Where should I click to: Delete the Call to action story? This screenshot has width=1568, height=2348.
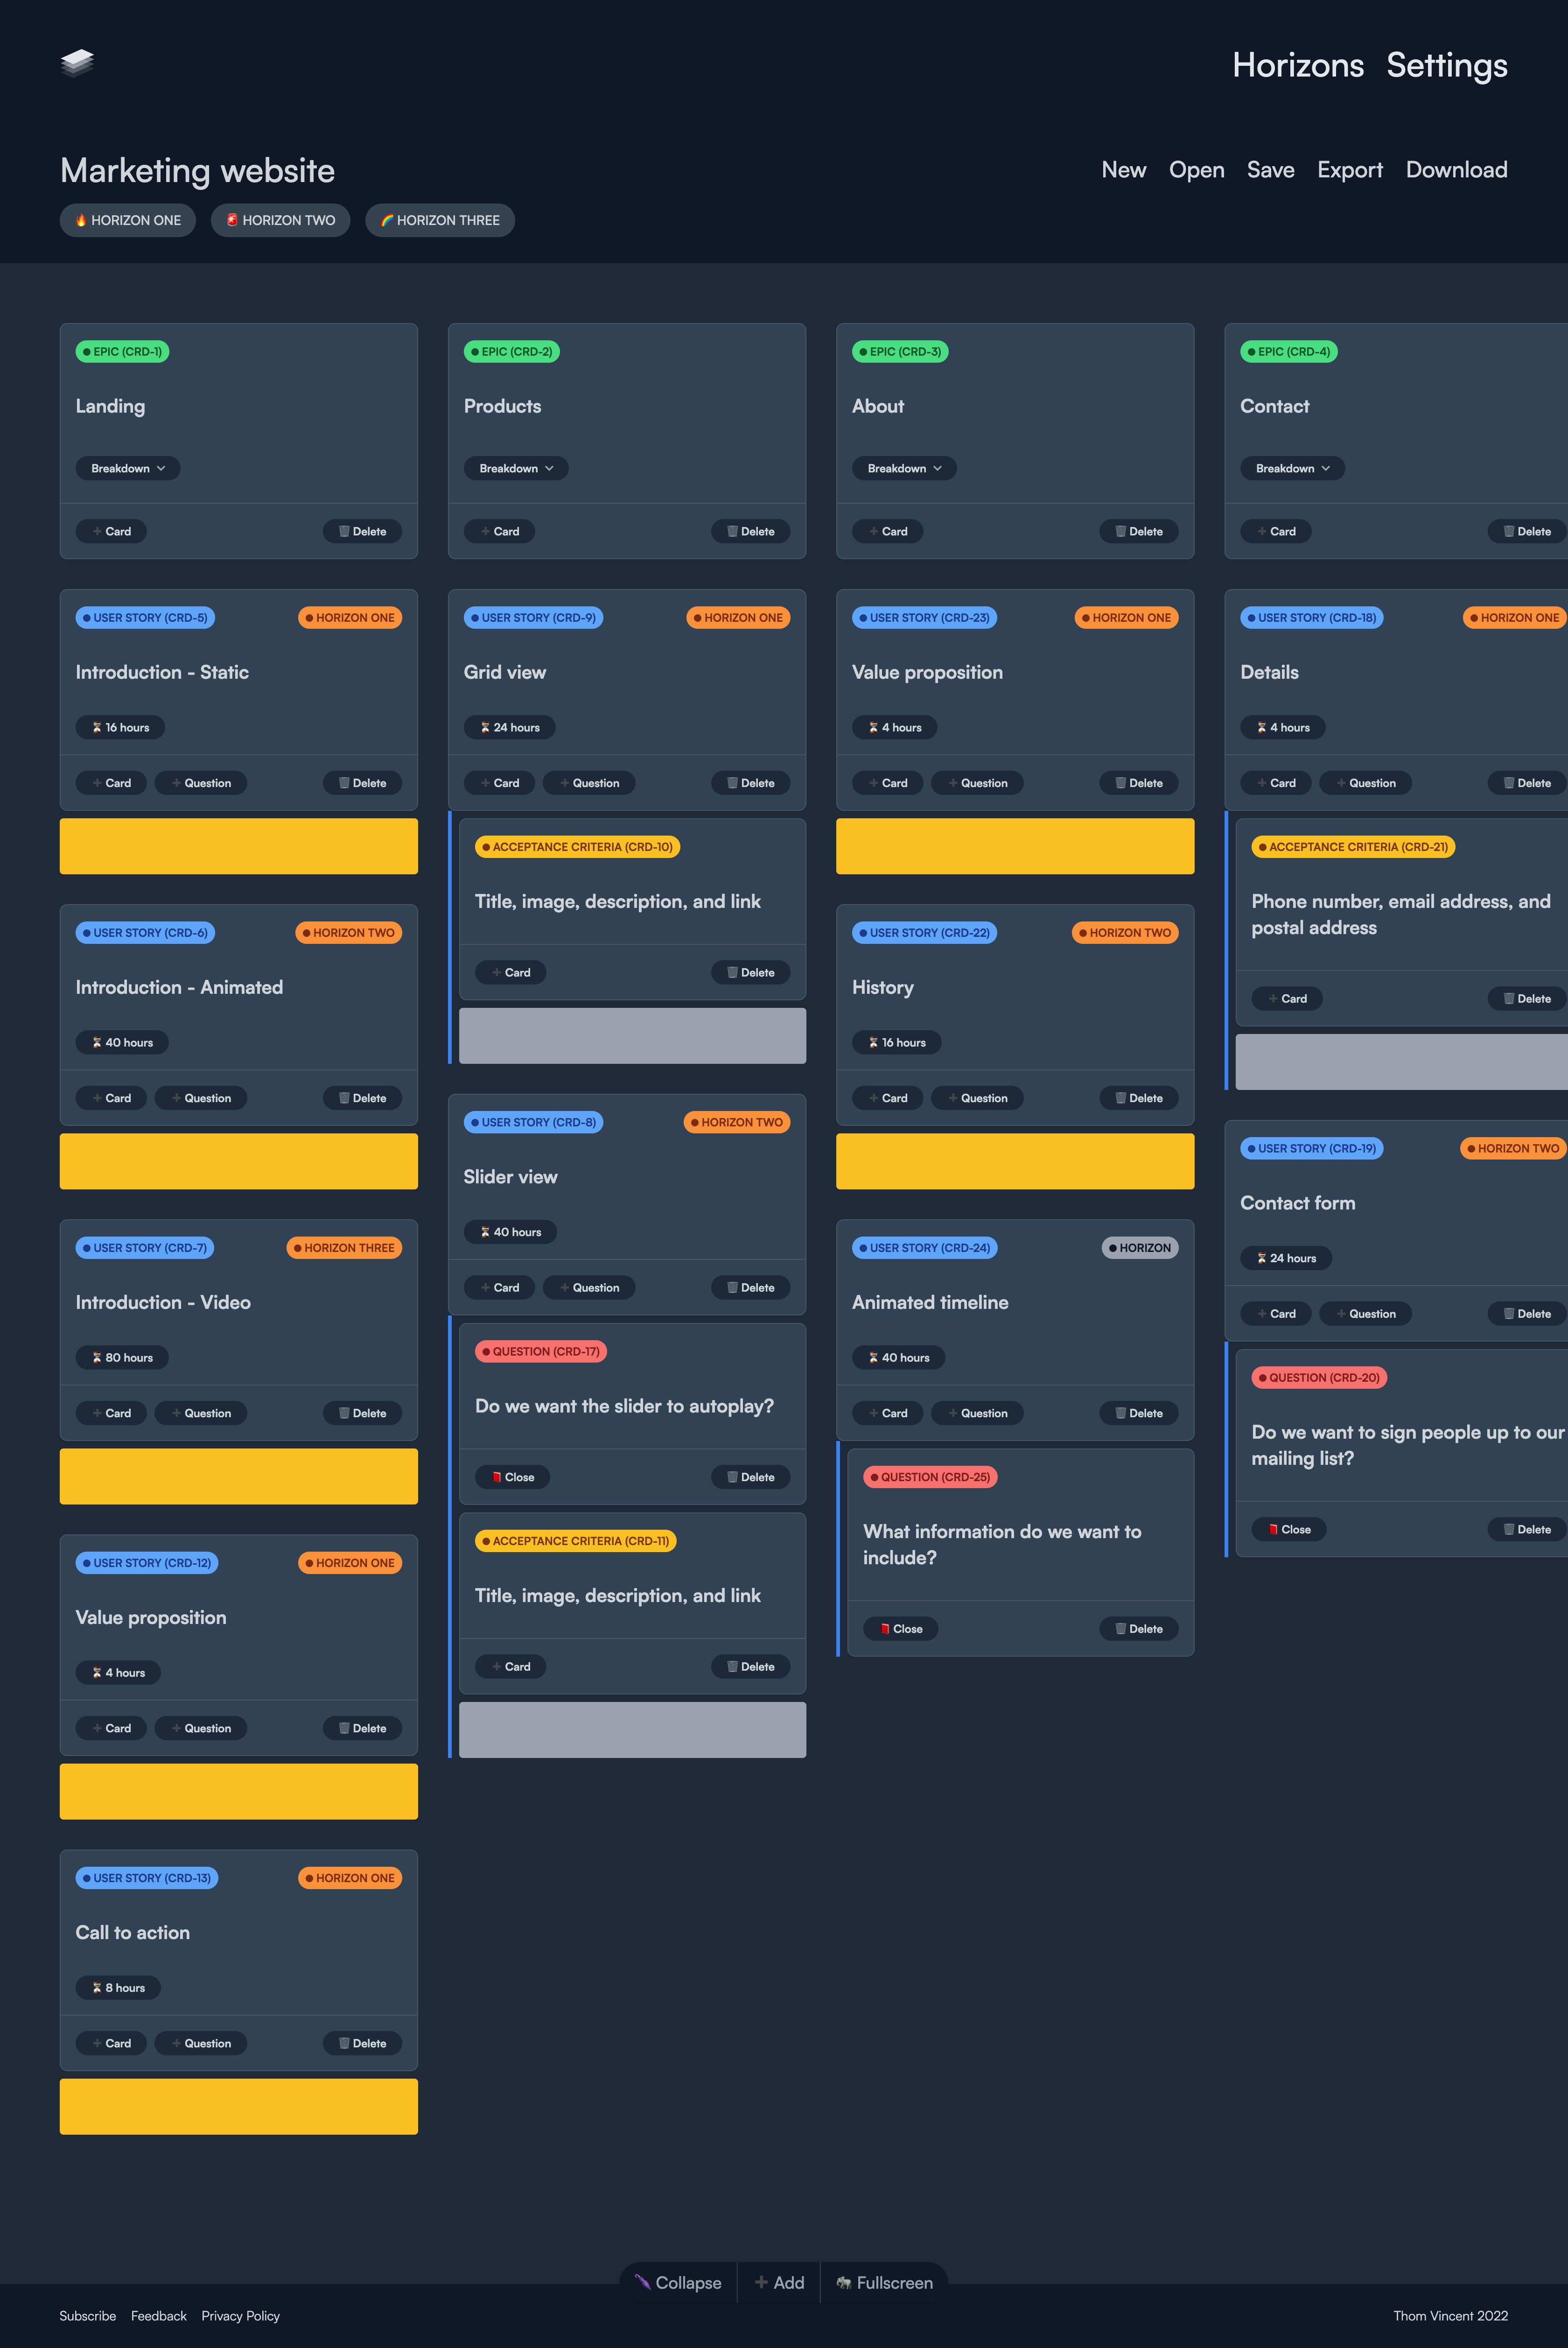coord(362,2043)
